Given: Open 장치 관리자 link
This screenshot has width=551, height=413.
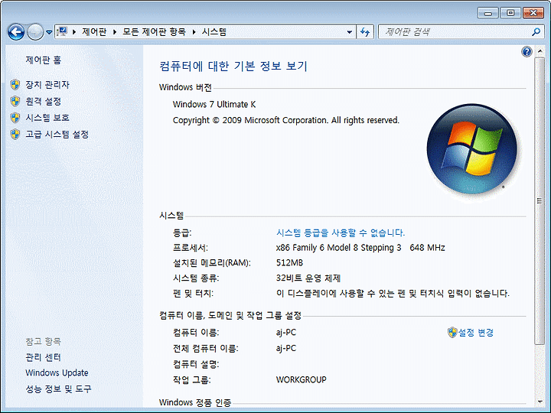Looking at the screenshot, I should pyautogui.click(x=47, y=85).
